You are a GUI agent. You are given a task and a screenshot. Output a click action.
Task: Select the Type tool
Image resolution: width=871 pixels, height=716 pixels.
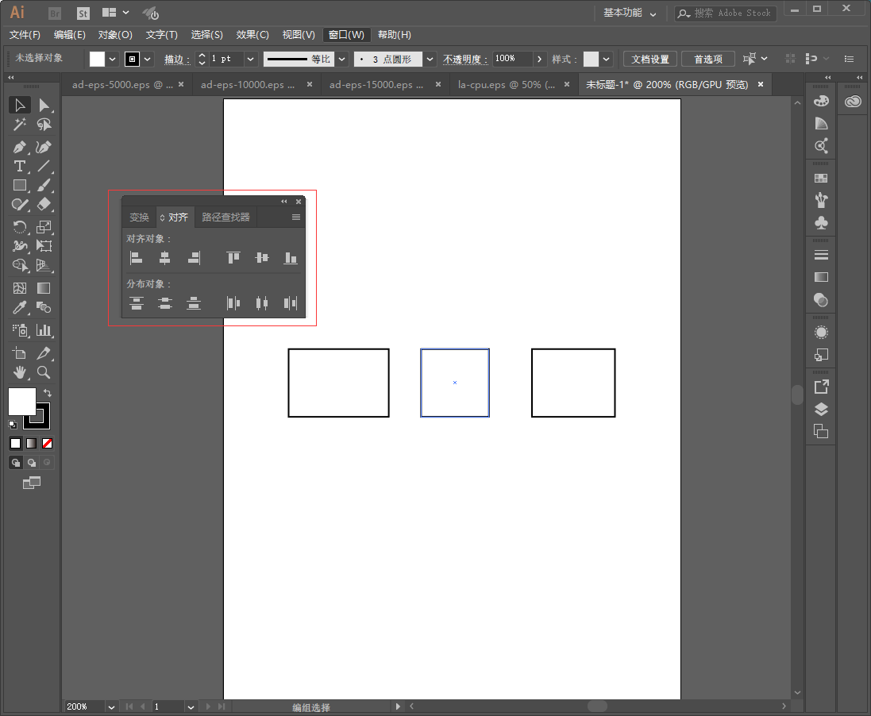(20, 166)
